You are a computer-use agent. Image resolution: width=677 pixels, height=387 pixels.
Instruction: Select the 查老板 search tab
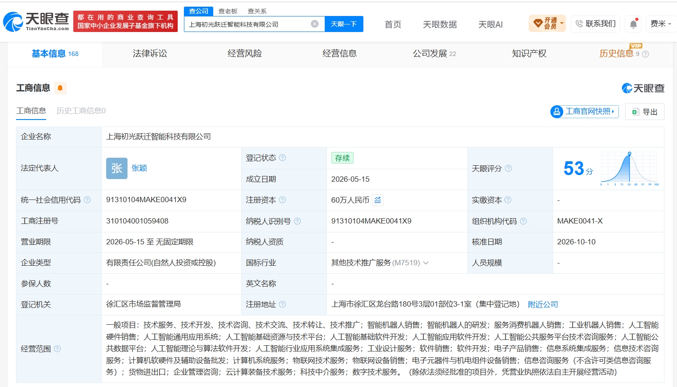(228, 11)
